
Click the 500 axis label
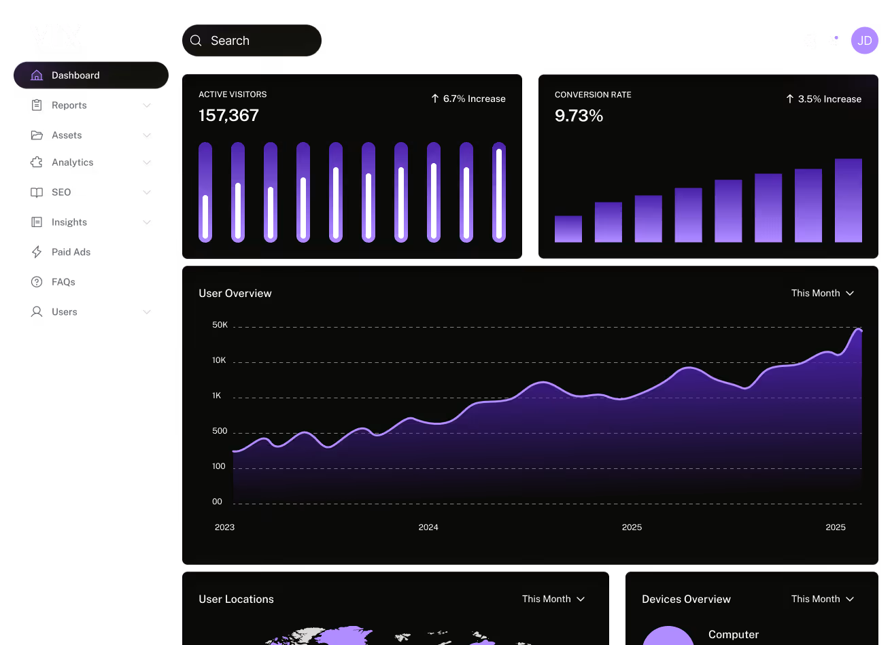(220, 431)
